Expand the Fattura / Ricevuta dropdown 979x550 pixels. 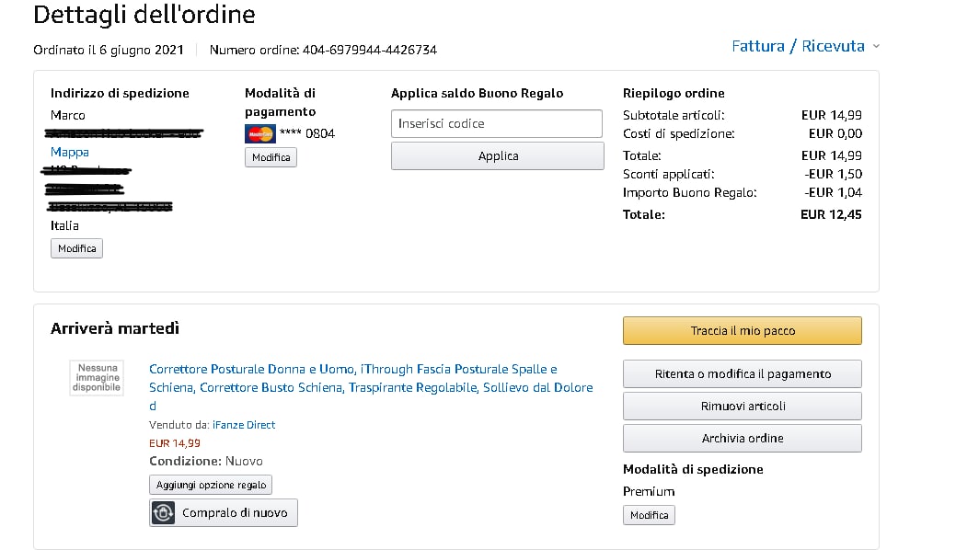tap(798, 46)
